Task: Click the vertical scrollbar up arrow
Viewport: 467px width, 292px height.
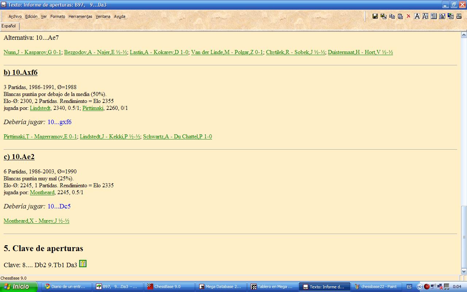Action: tap(464, 35)
